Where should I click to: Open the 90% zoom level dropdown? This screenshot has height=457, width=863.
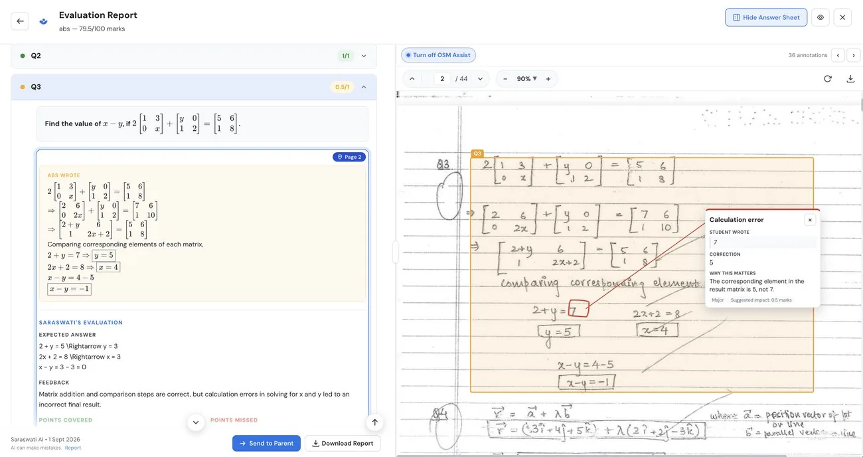[527, 78]
